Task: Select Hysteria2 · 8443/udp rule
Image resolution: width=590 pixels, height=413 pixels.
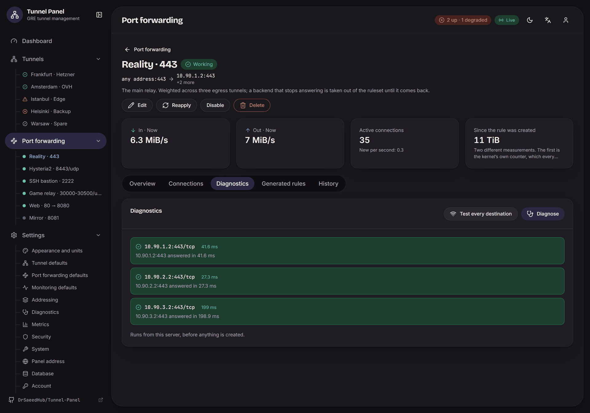Action: point(54,169)
